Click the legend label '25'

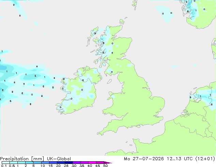pyautogui.click(x=66, y=166)
